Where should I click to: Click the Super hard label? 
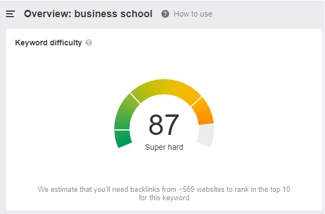click(x=164, y=147)
